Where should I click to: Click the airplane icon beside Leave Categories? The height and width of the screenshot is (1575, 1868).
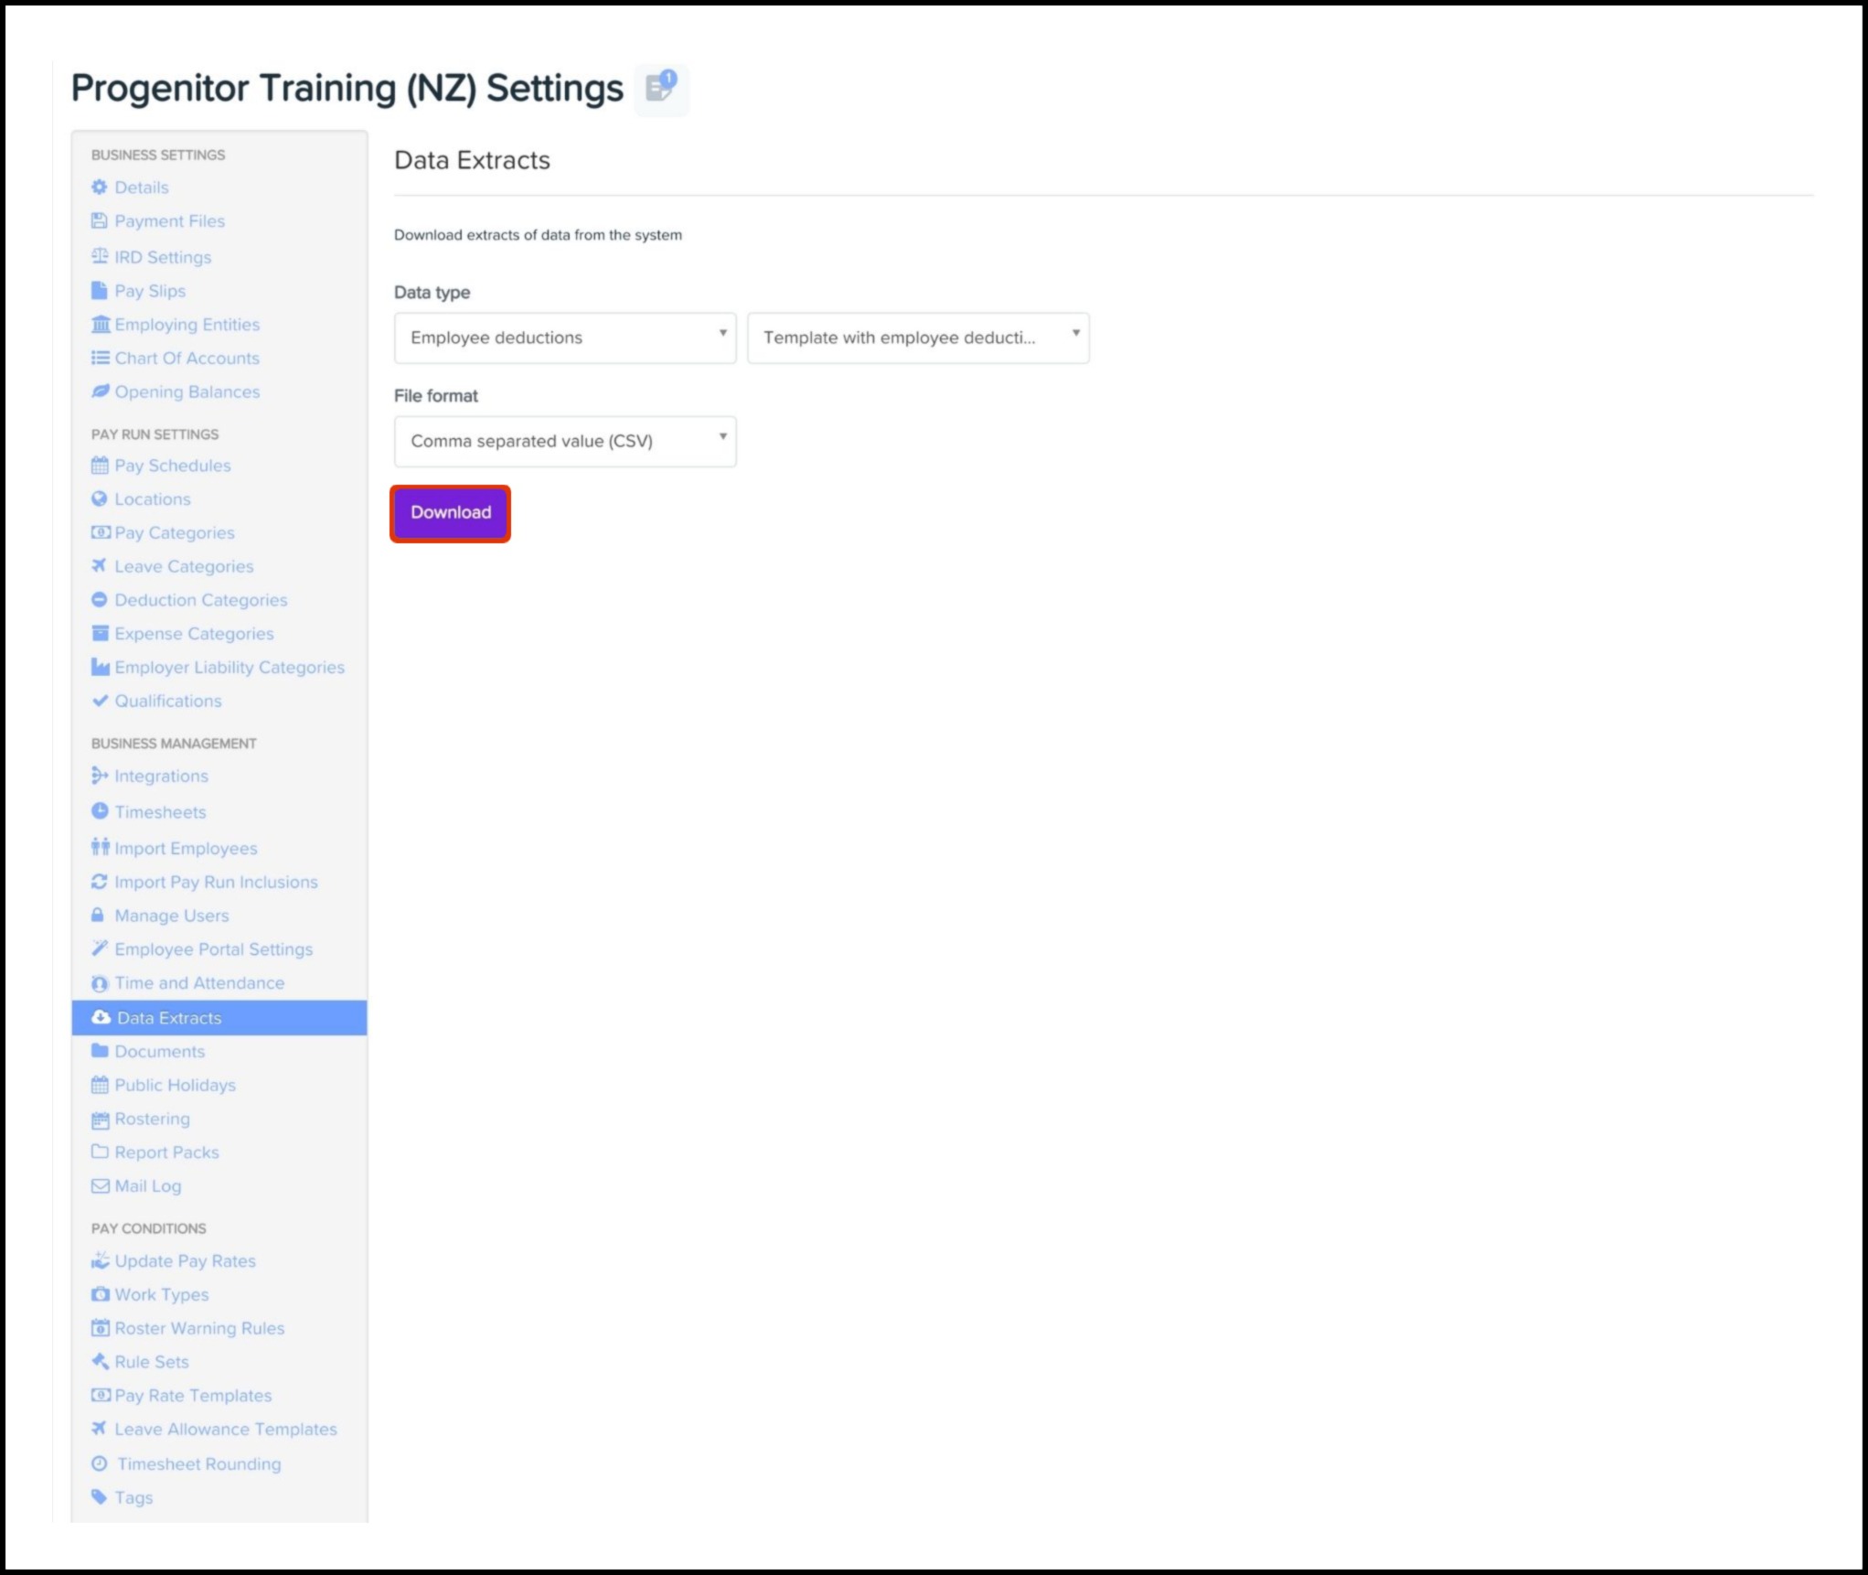[x=100, y=566]
